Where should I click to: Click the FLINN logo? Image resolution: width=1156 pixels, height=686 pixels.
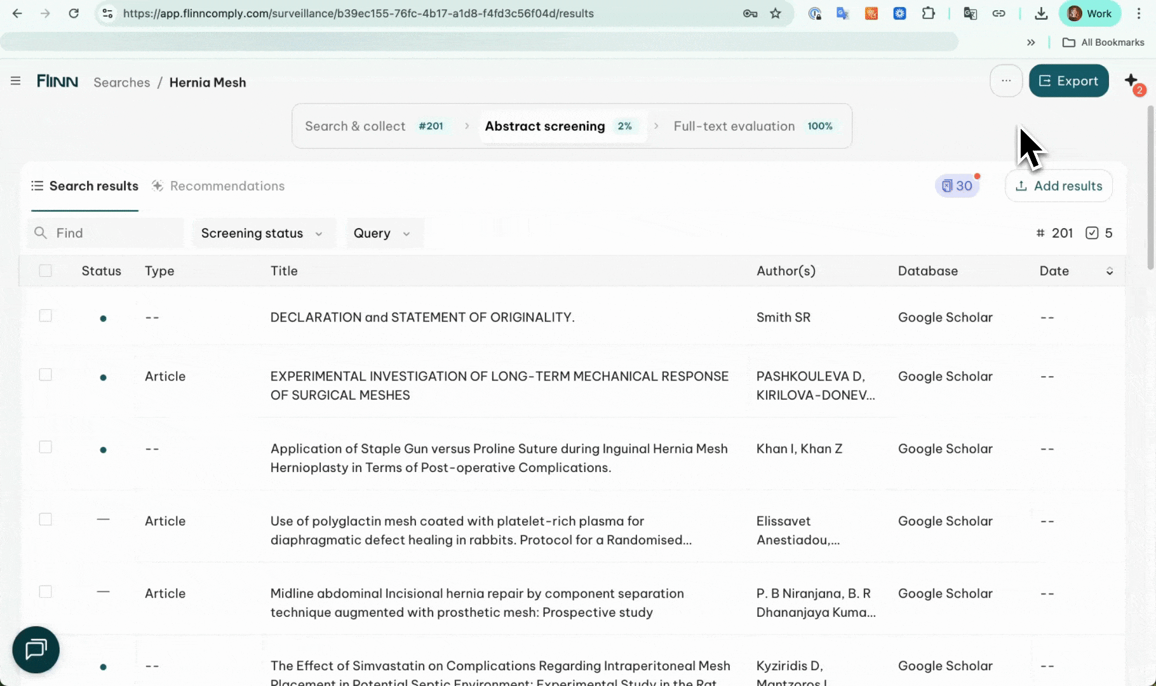click(x=57, y=81)
